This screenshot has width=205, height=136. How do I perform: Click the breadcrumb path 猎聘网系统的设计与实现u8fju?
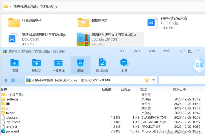35,6
